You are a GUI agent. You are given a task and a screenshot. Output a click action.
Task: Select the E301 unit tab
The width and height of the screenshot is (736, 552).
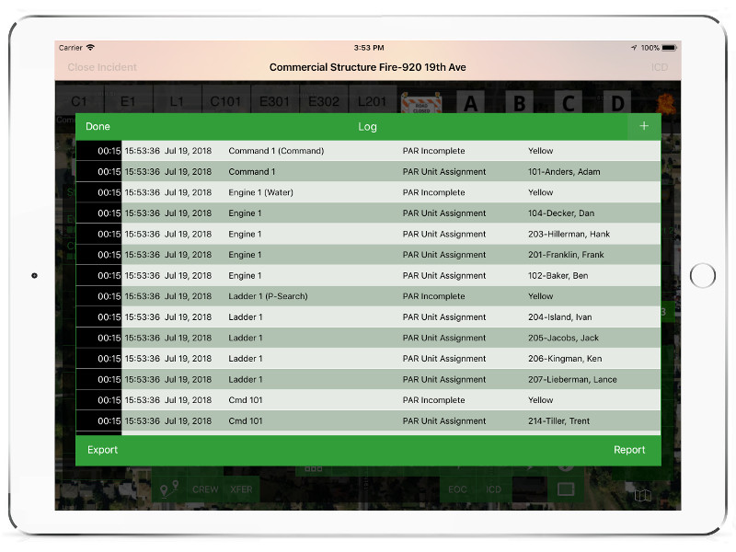274,101
